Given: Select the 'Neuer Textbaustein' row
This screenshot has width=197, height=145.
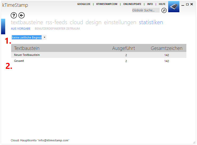Looking at the screenshot, I should click(x=99, y=55).
